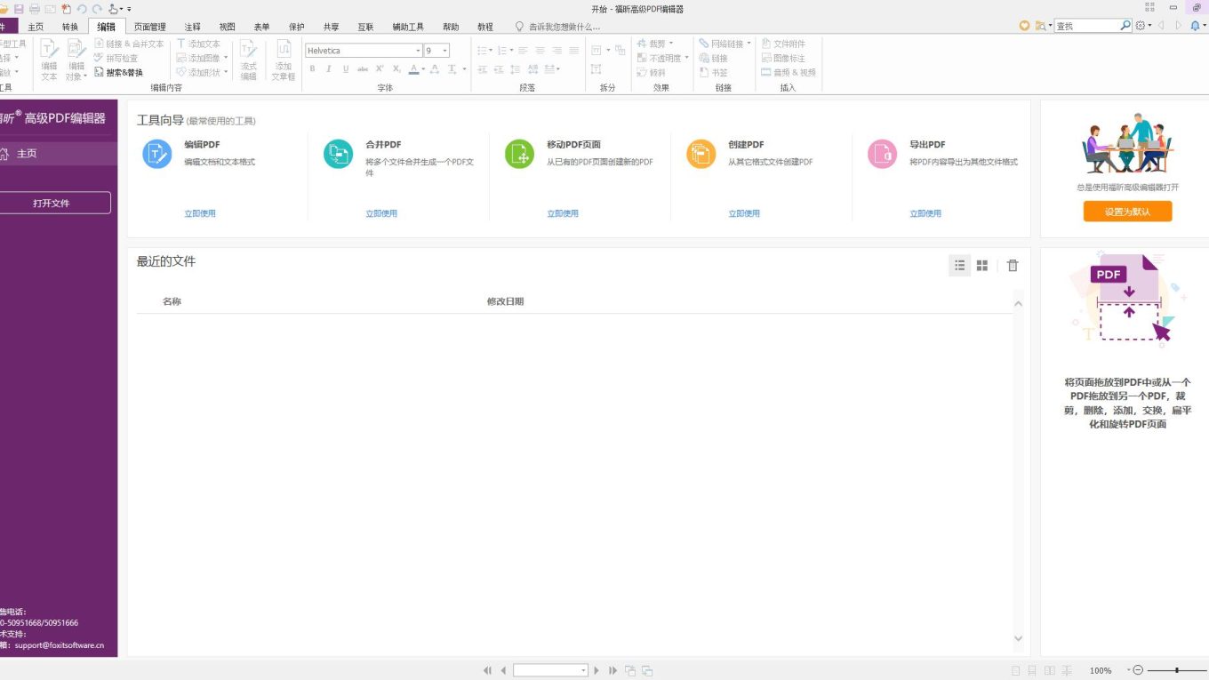Click the Redo arrow in quick access toolbar
Viewport: 1209px width, 680px height.
[x=97, y=9]
